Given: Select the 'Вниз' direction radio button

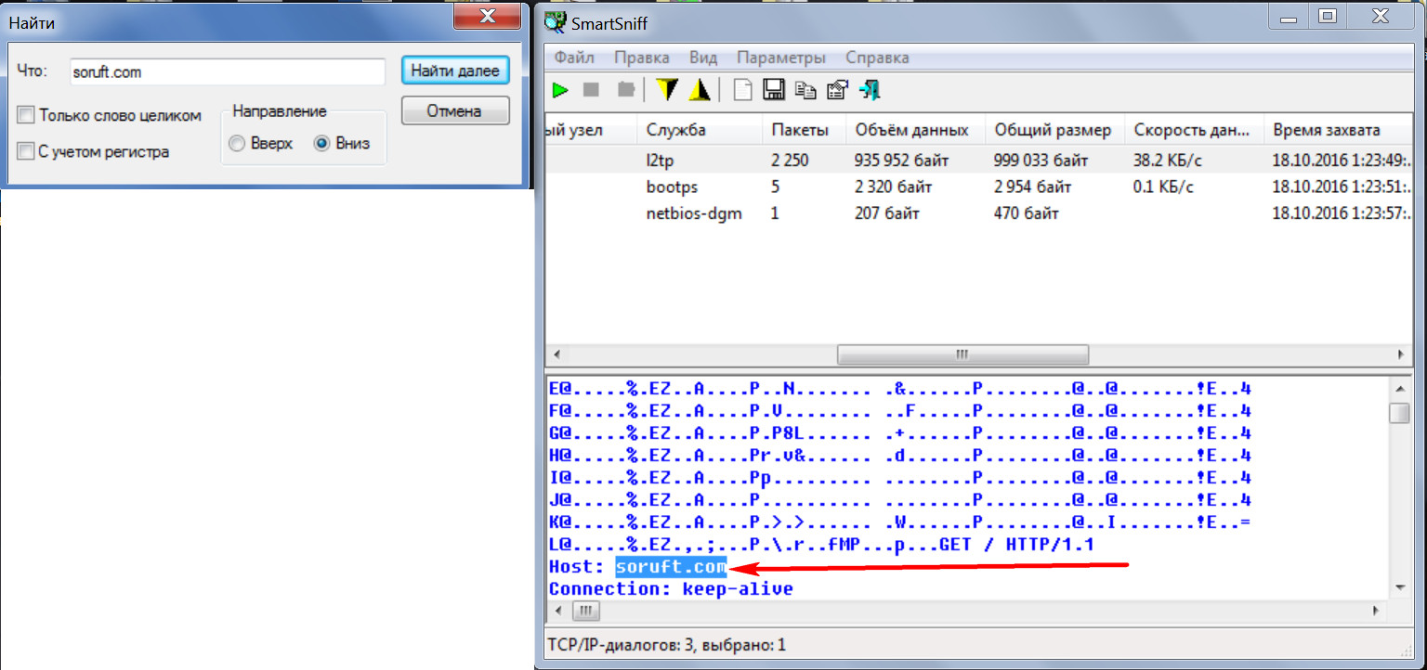Looking at the screenshot, I should 322,144.
